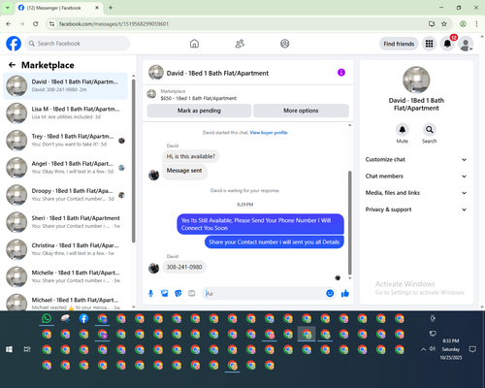Open Angel conversation in the list
This screenshot has height=388, width=485.
(x=65, y=168)
